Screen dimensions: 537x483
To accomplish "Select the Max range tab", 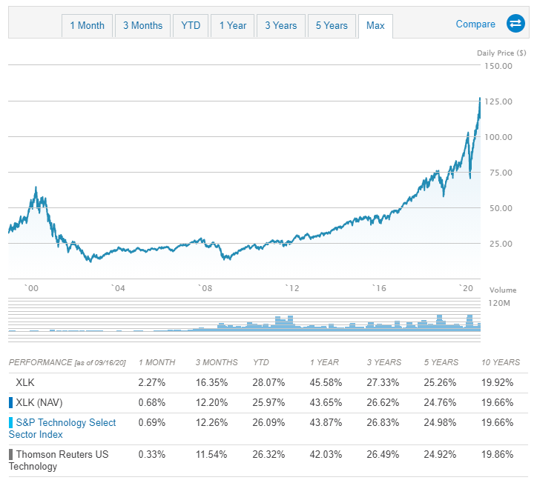I will coord(375,26).
